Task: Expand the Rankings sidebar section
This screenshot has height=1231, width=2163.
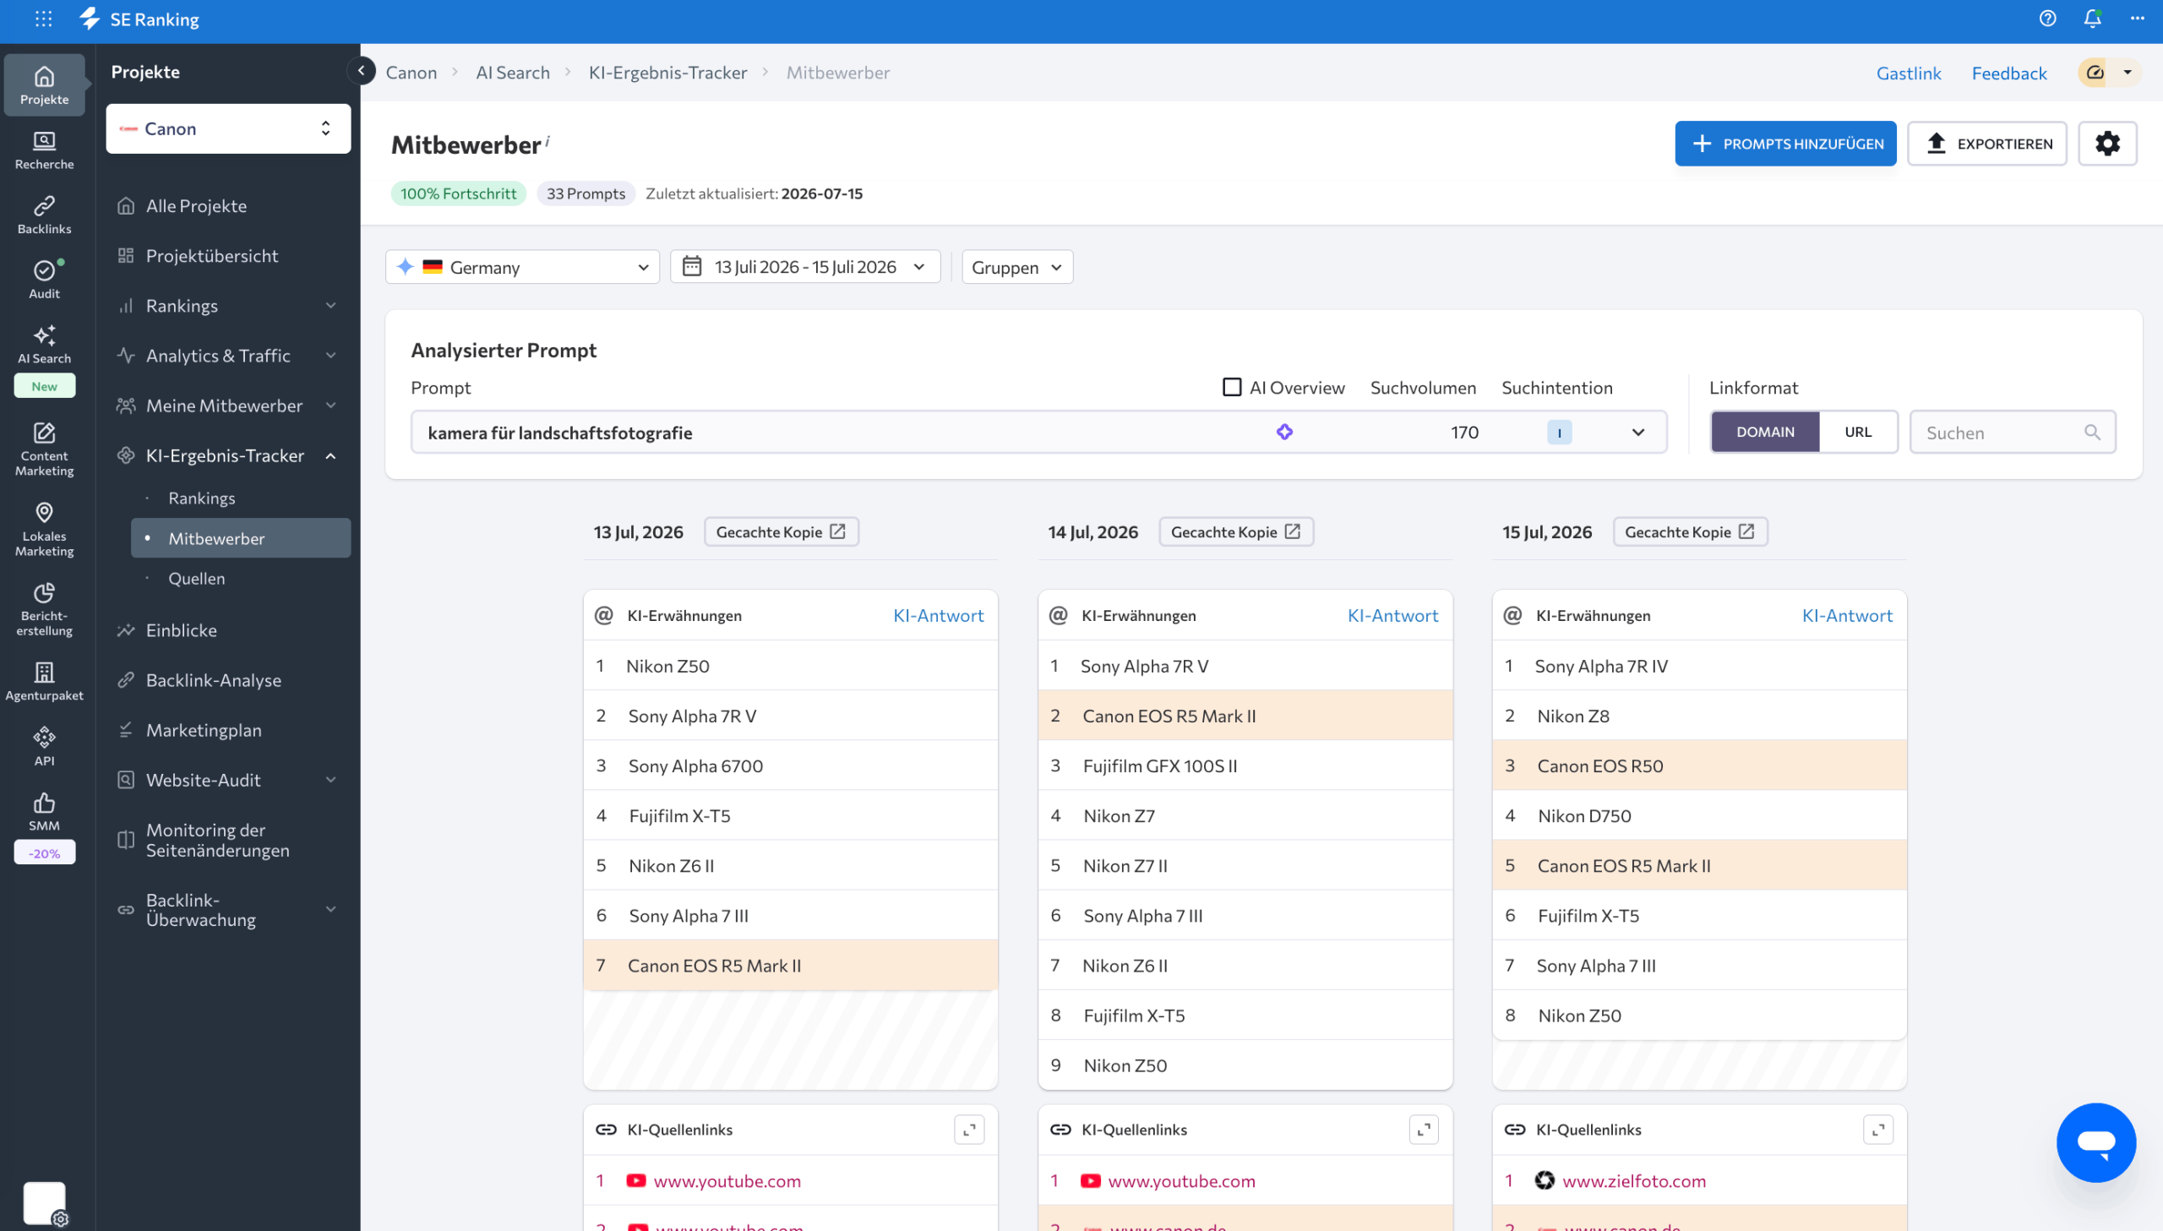Action: [331, 306]
